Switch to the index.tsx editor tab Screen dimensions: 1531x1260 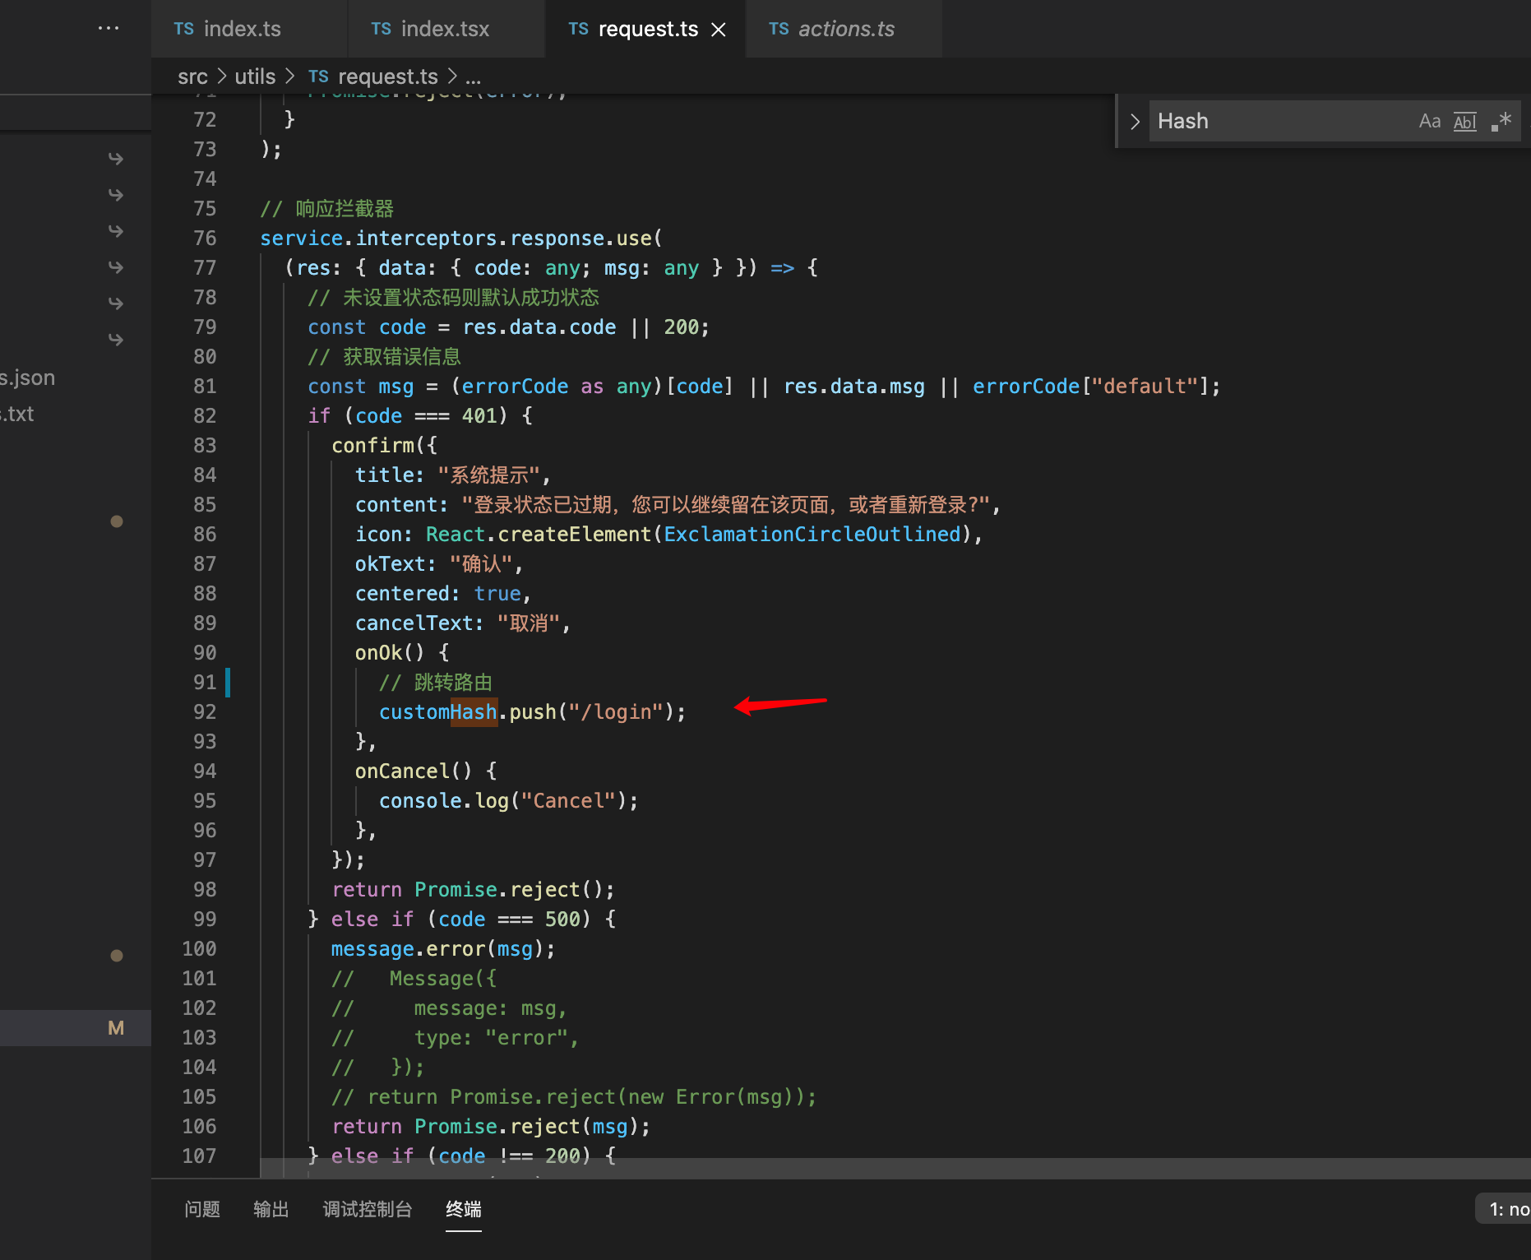(446, 29)
